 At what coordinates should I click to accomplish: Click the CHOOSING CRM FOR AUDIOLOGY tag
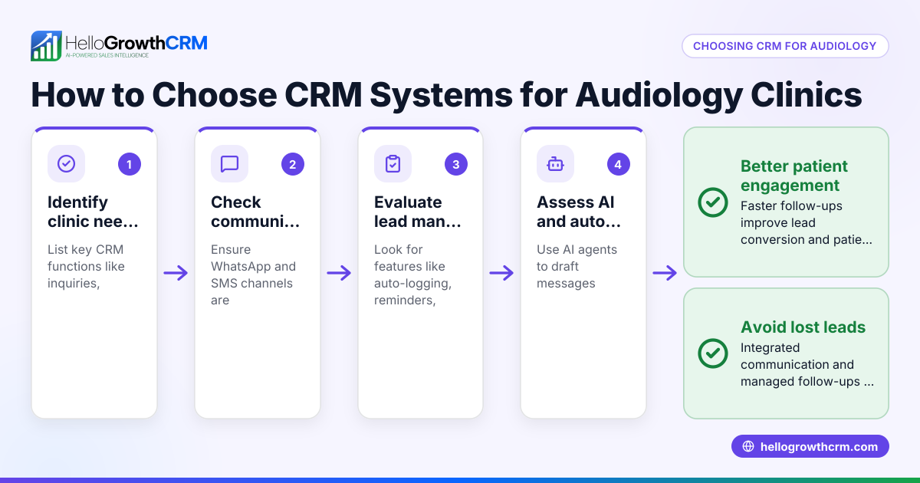pyautogui.click(x=785, y=46)
